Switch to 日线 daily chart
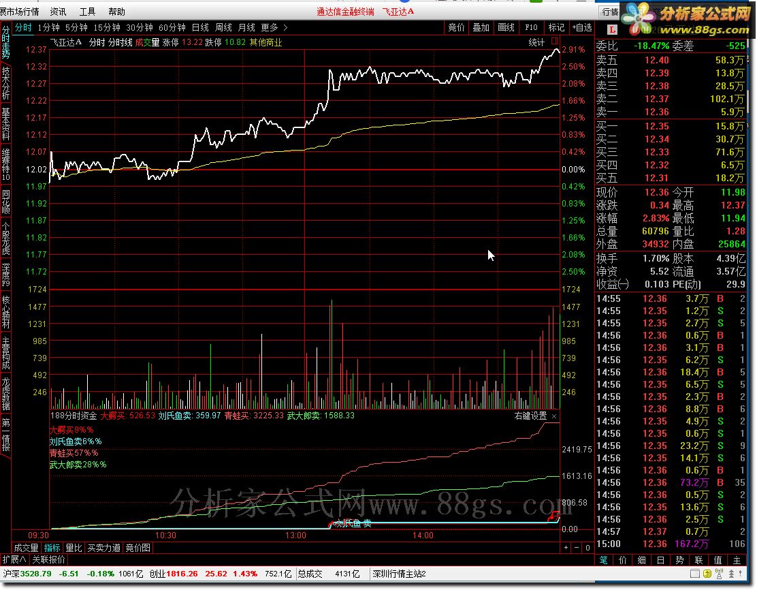This screenshot has height=590, width=757. (200, 27)
